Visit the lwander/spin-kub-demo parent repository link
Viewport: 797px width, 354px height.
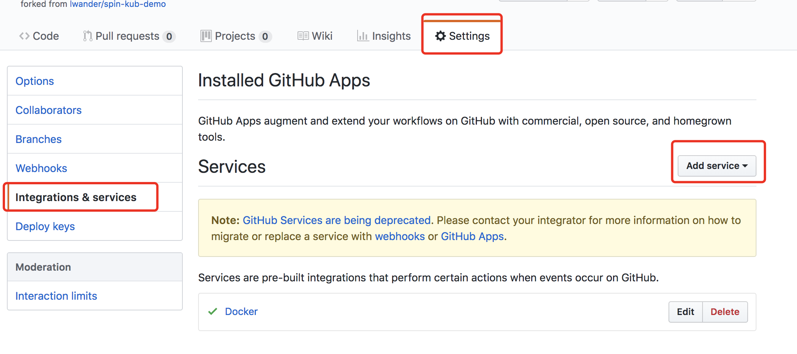(x=118, y=4)
